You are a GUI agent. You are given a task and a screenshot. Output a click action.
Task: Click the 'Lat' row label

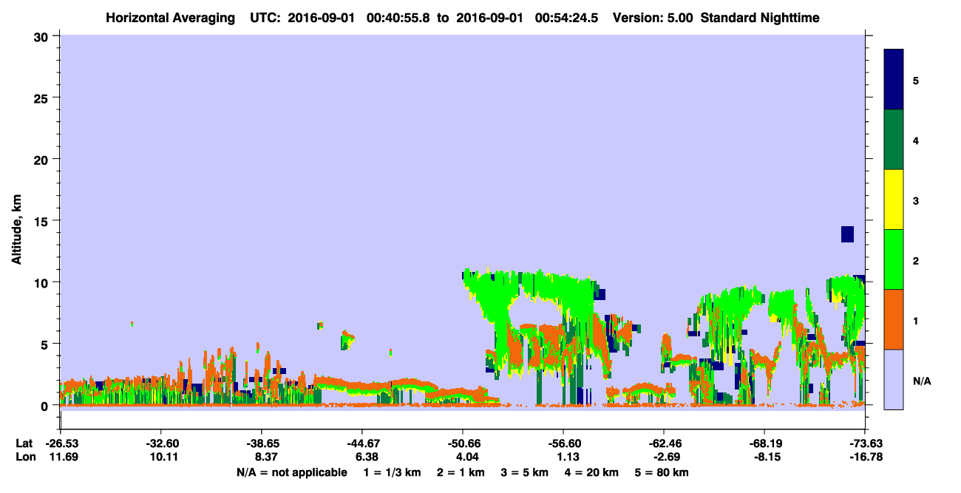point(23,443)
